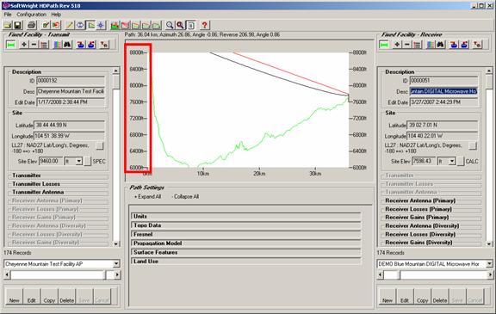
Task: Click the open file icon in toolbar
Action: click(x=8, y=25)
